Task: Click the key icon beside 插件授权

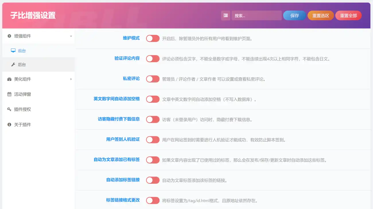Action: [x=9, y=109]
